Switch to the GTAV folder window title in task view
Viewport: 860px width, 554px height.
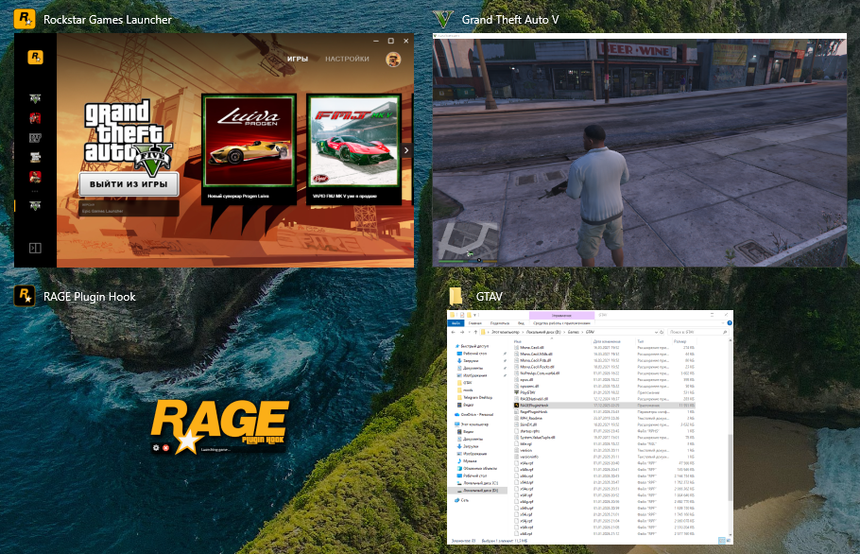click(490, 297)
